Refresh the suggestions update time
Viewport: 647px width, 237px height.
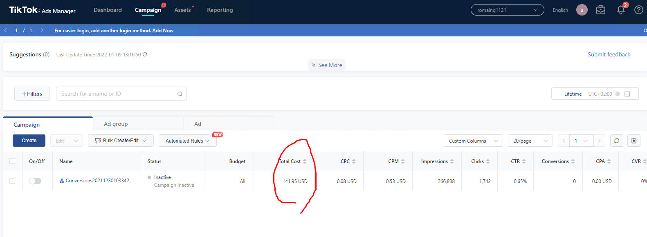(x=145, y=54)
